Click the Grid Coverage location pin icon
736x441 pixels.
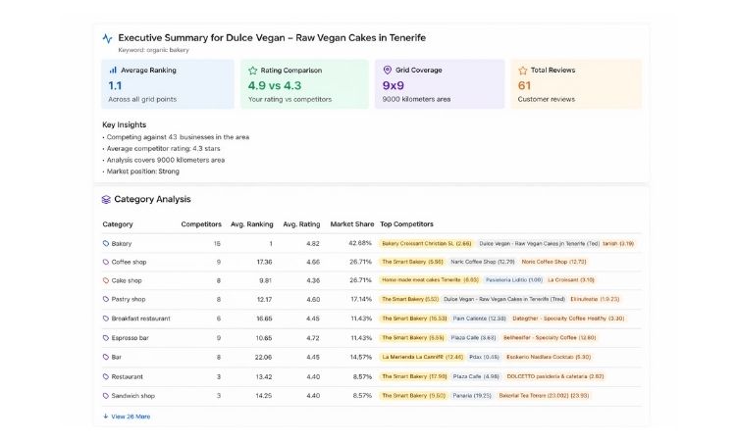[388, 71]
